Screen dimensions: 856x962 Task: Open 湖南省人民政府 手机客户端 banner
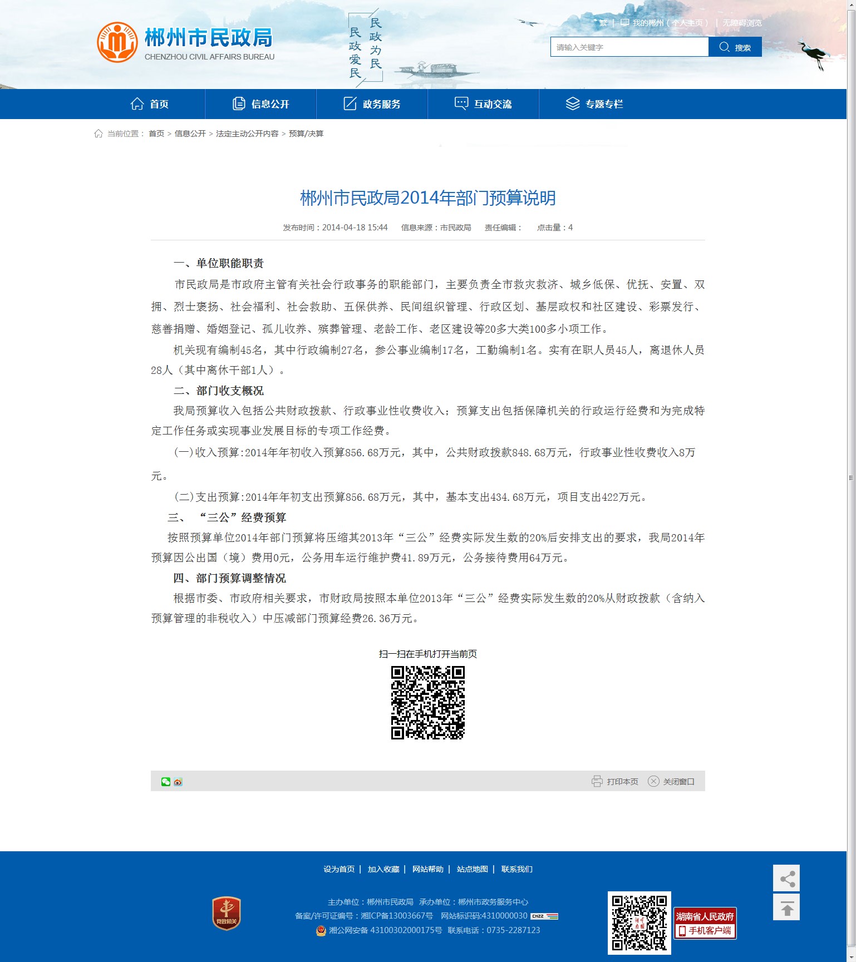click(x=705, y=923)
